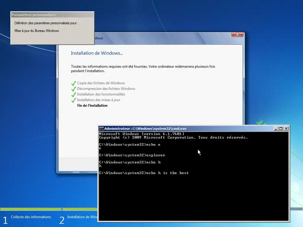Click the checkmark beside Décompression des fichiers
Image resolution: width=303 pixels, height=227 pixels.
pos(73,89)
